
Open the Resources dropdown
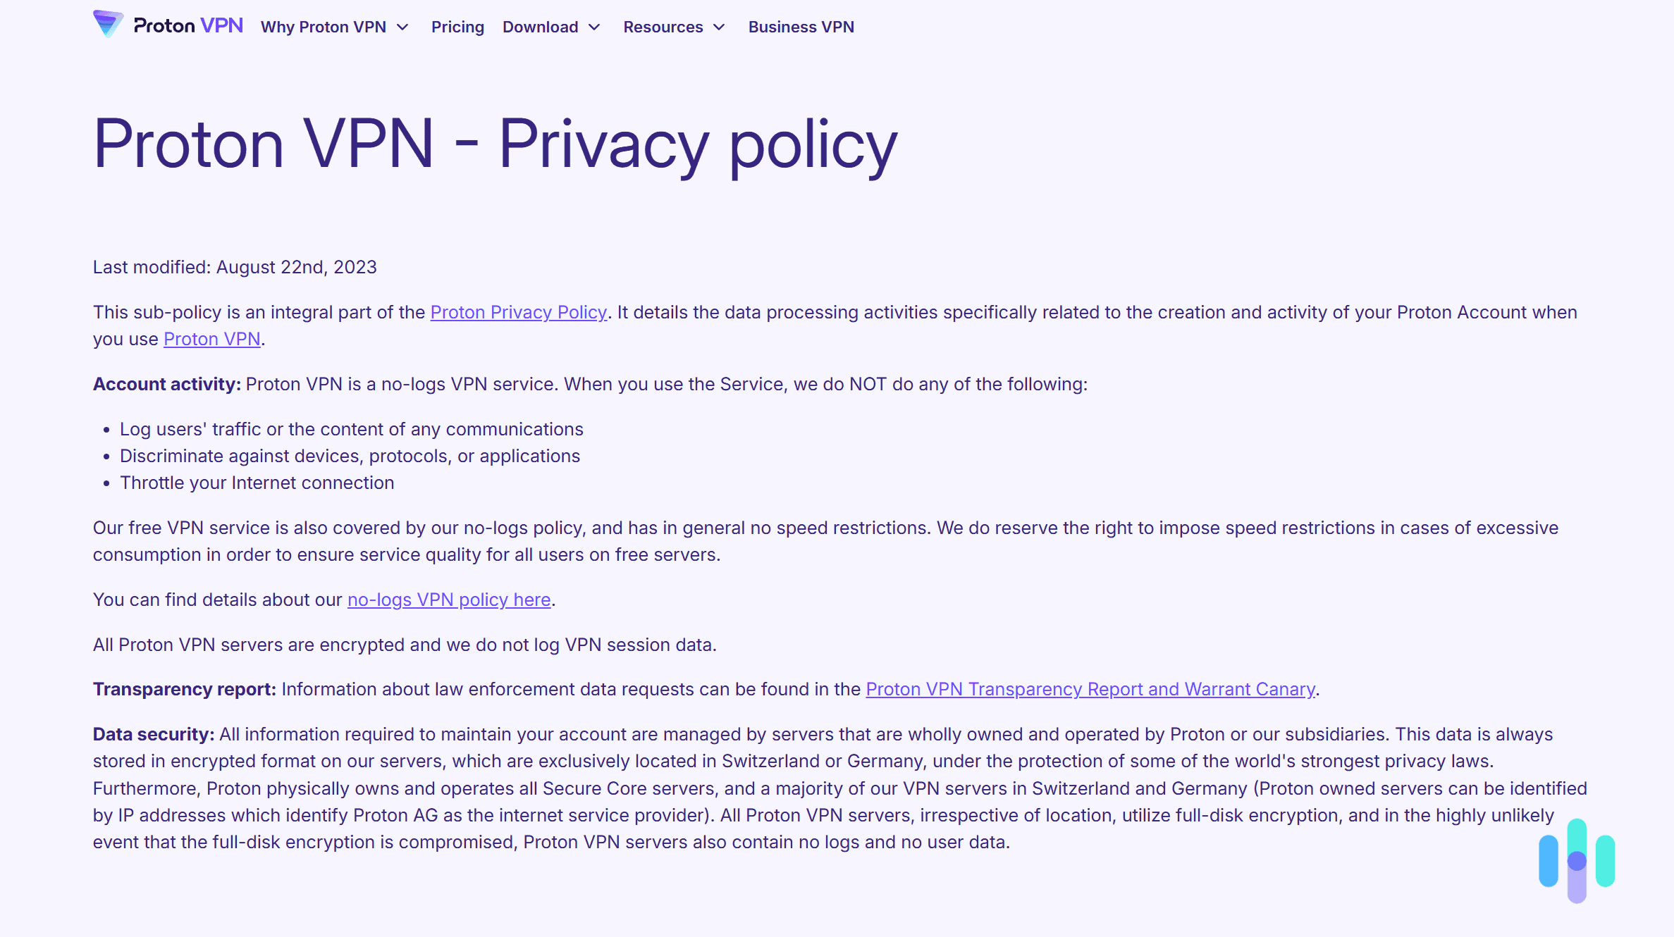point(663,27)
